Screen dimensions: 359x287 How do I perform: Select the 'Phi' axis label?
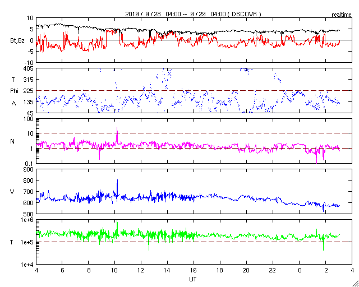tap(15, 91)
